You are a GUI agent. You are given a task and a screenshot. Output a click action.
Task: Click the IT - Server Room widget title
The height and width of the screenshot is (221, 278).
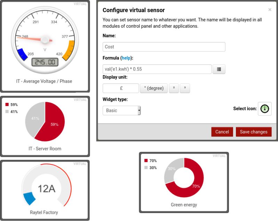(45, 149)
